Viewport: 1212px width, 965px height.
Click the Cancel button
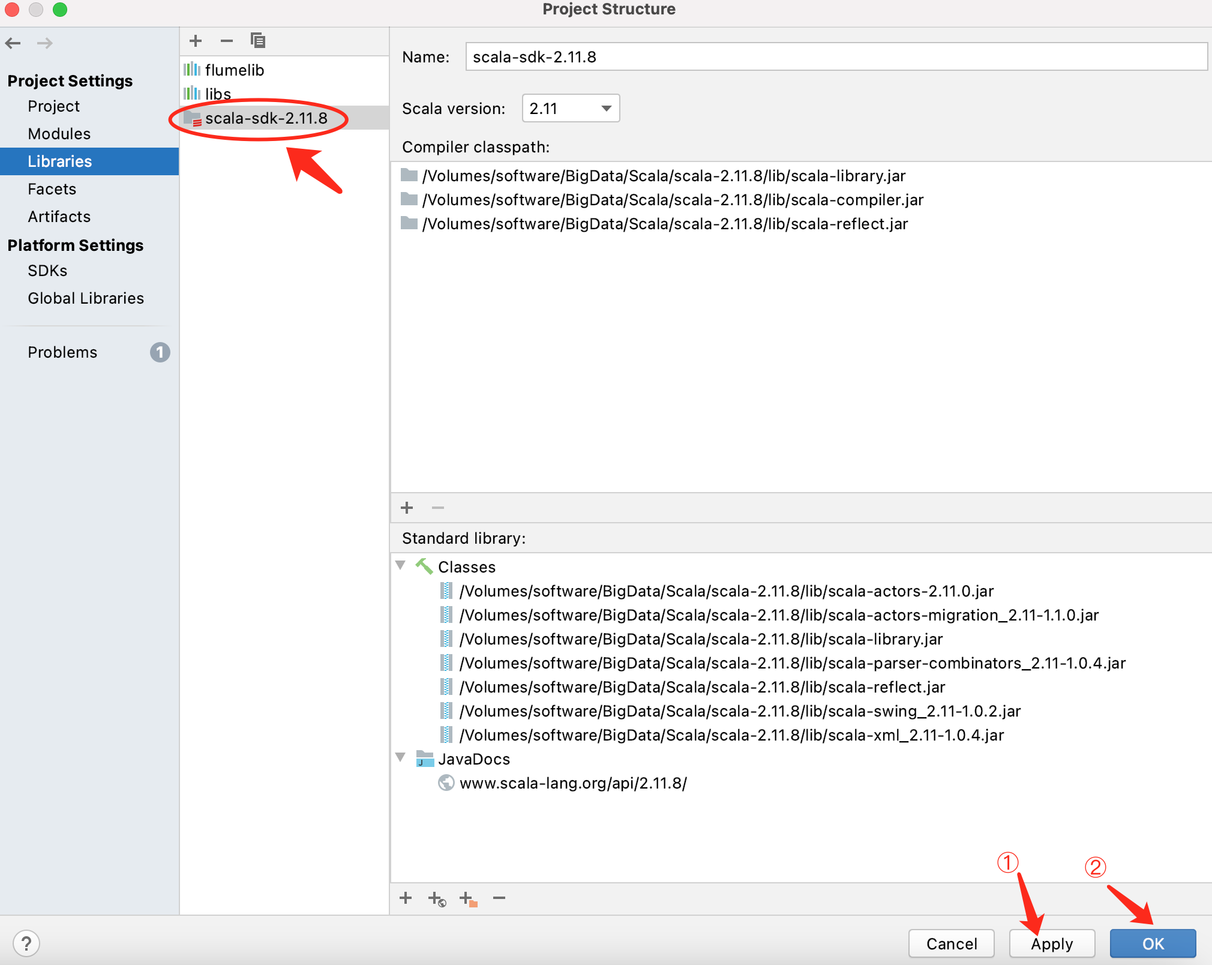pos(951,943)
